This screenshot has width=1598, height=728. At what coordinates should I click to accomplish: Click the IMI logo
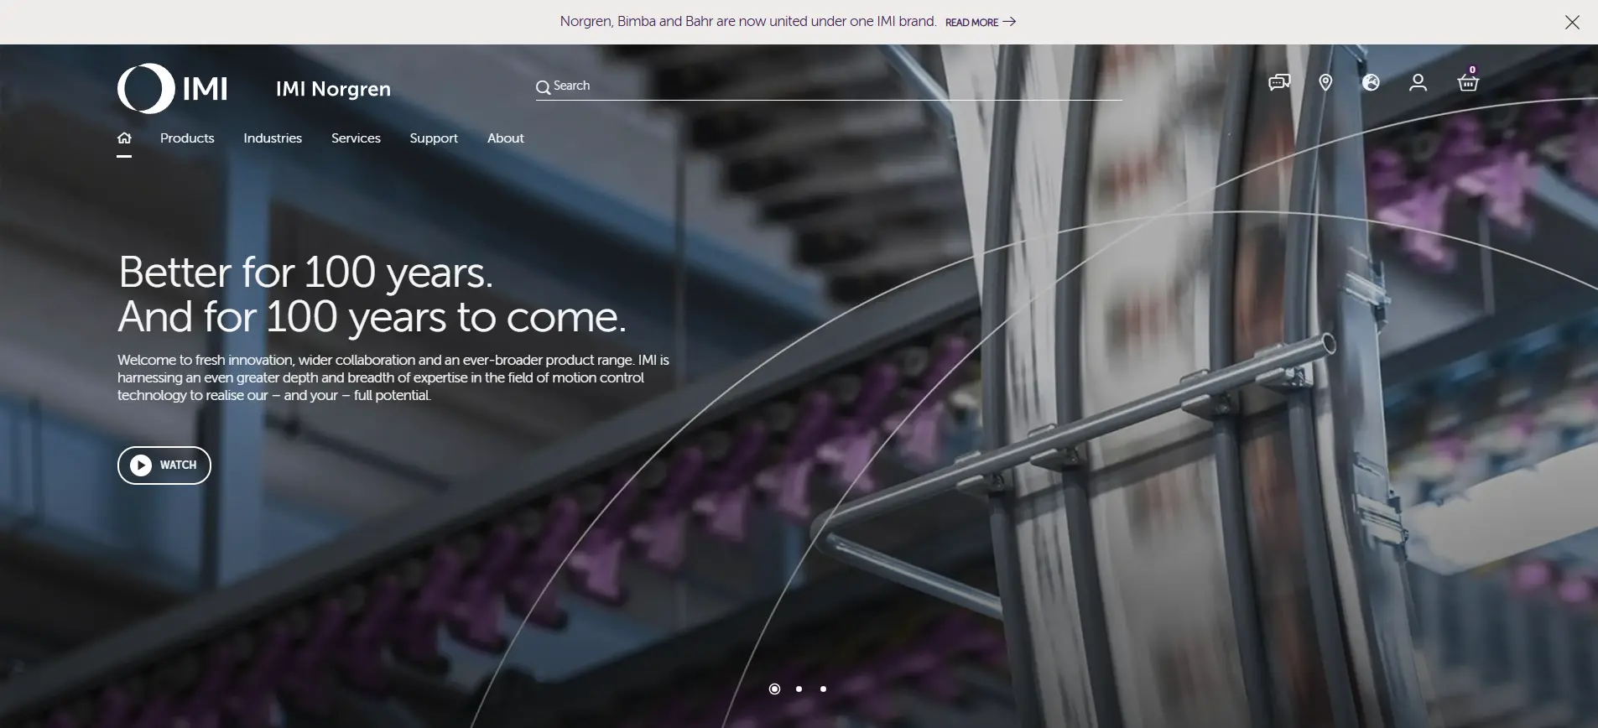173,88
